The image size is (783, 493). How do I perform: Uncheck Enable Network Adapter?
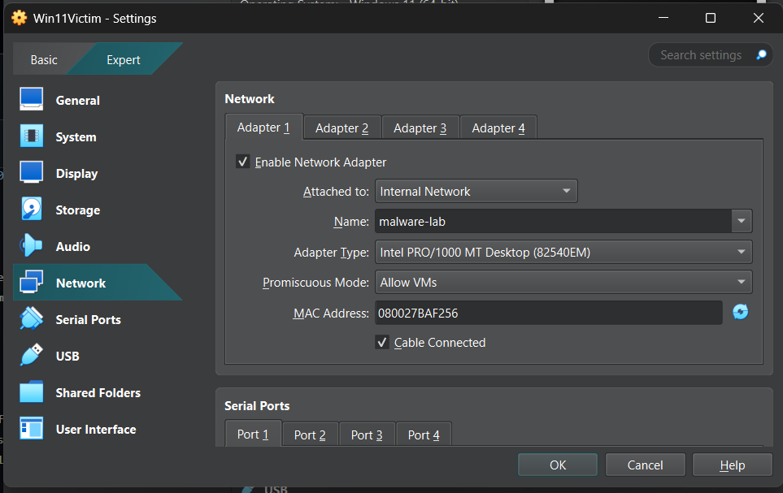(242, 162)
